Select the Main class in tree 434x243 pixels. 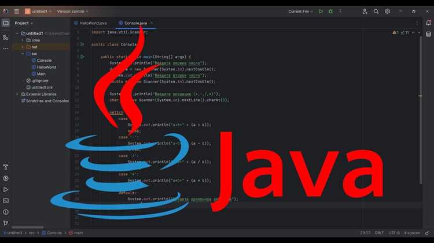point(38,74)
